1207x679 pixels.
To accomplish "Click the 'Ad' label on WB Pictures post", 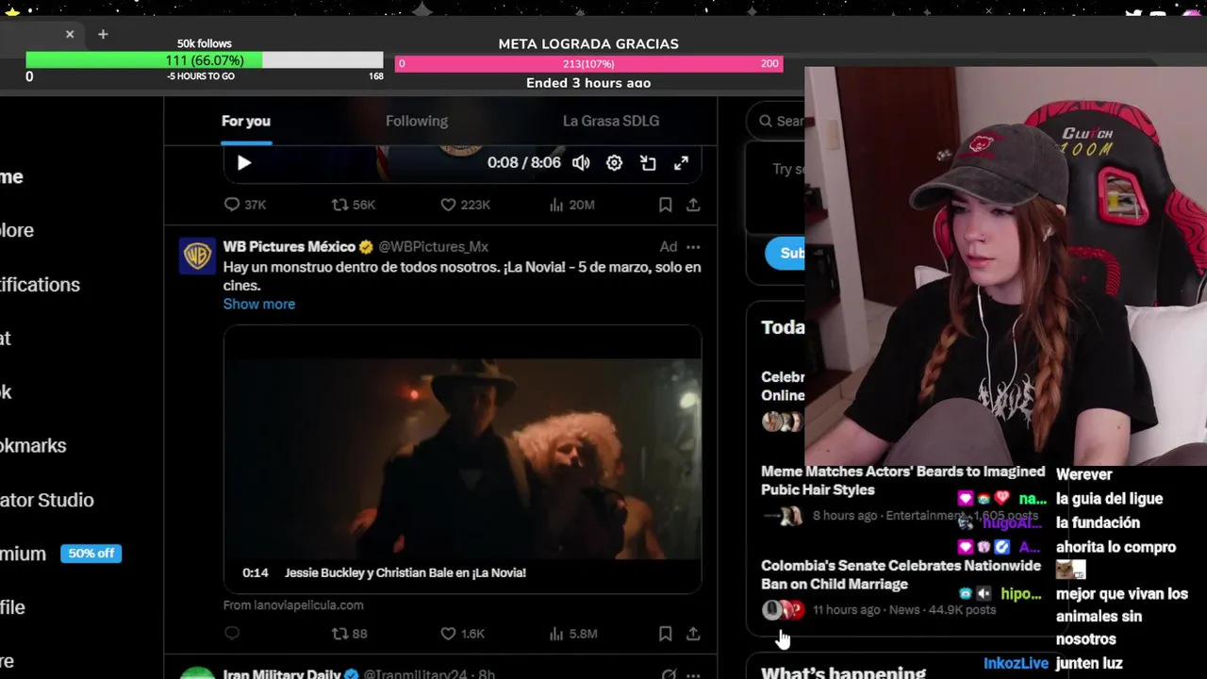I will click(x=669, y=247).
